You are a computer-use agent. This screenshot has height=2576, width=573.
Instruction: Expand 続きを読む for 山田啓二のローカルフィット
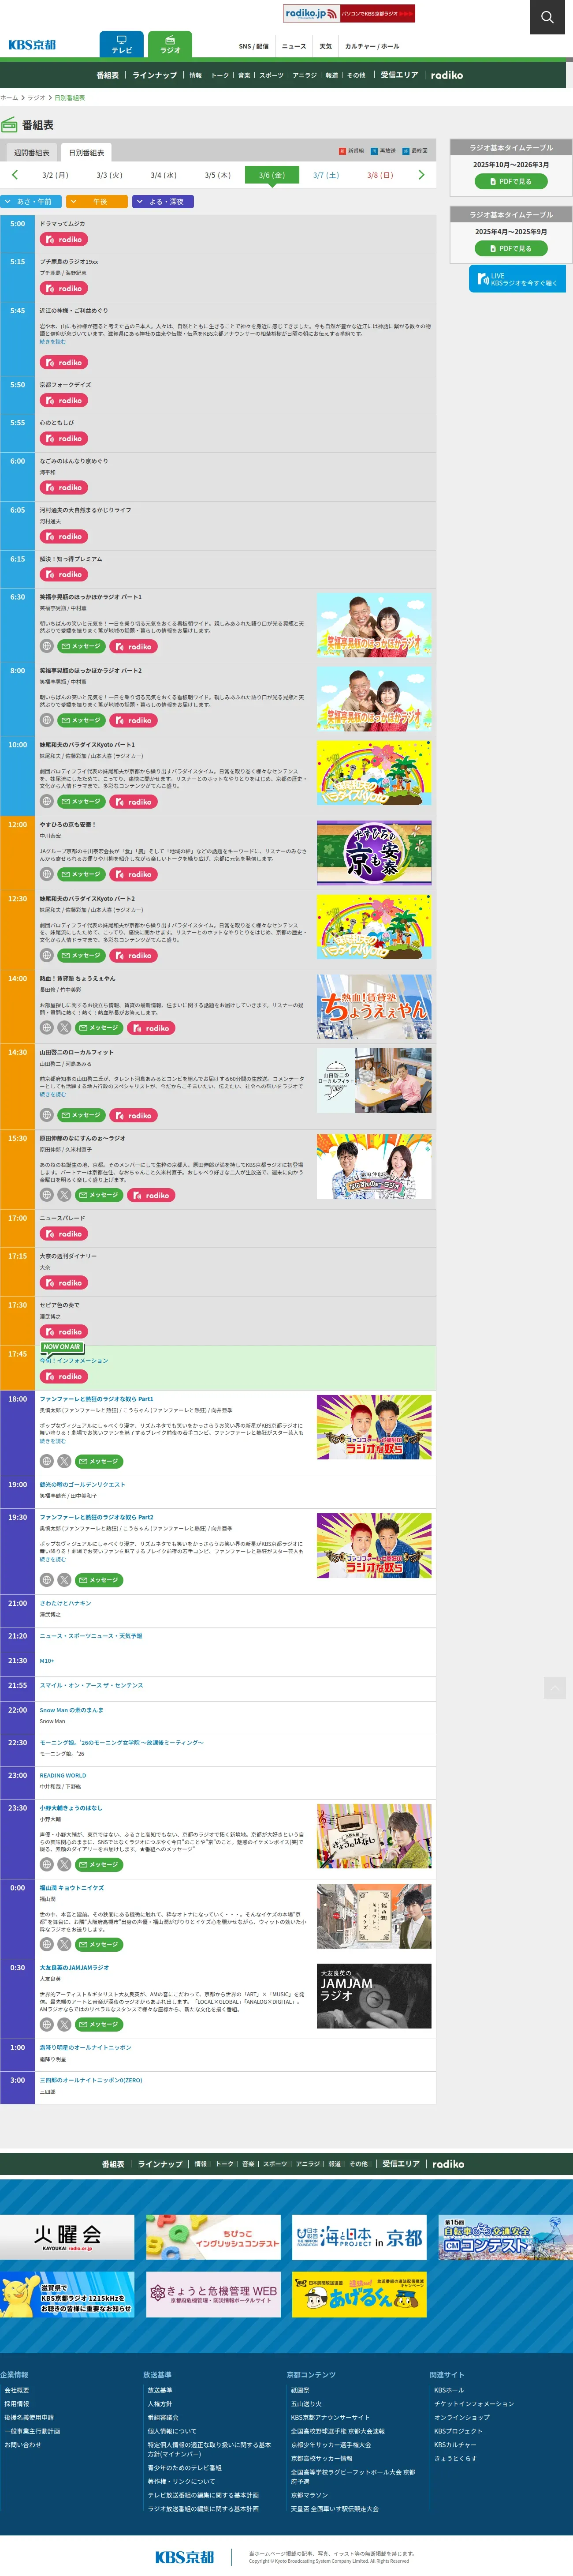coord(53,1095)
